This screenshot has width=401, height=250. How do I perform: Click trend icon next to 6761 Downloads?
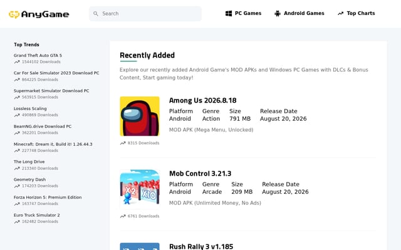[x=123, y=216]
